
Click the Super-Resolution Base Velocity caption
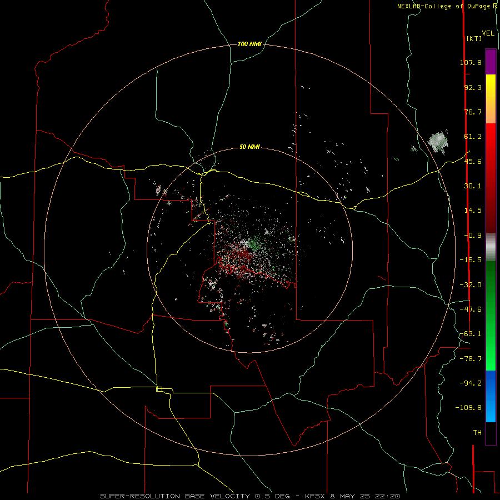click(249, 496)
